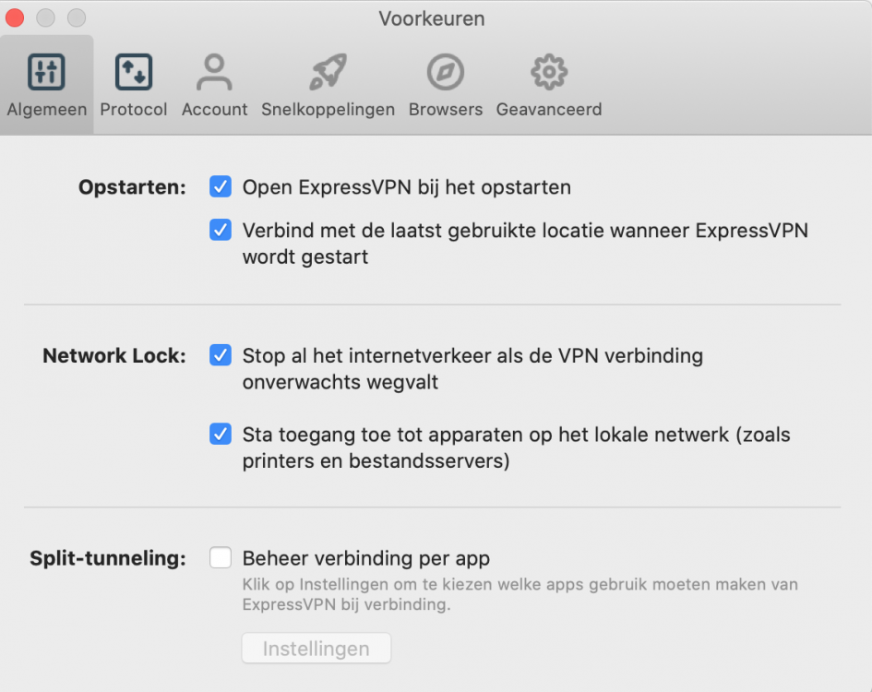Close the Voorkeuren window

pyautogui.click(x=14, y=17)
